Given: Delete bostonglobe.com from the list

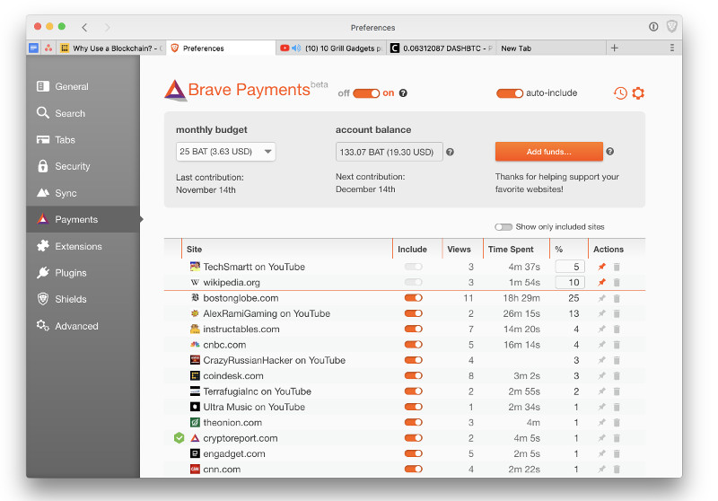Looking at the screenshot, I should click(x=617, y=298).
